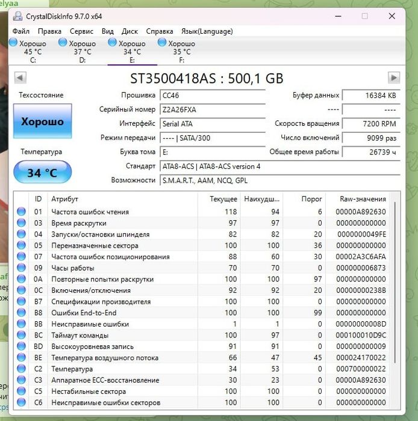418x421 pixels.
Task: Click status orb for attribute 03 Время раскрутки
Action: pos(21,223)
